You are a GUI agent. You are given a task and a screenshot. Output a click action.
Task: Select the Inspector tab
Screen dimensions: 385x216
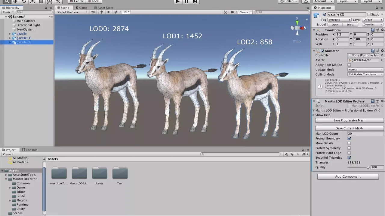pyautogui.click(x=322, y=8)
